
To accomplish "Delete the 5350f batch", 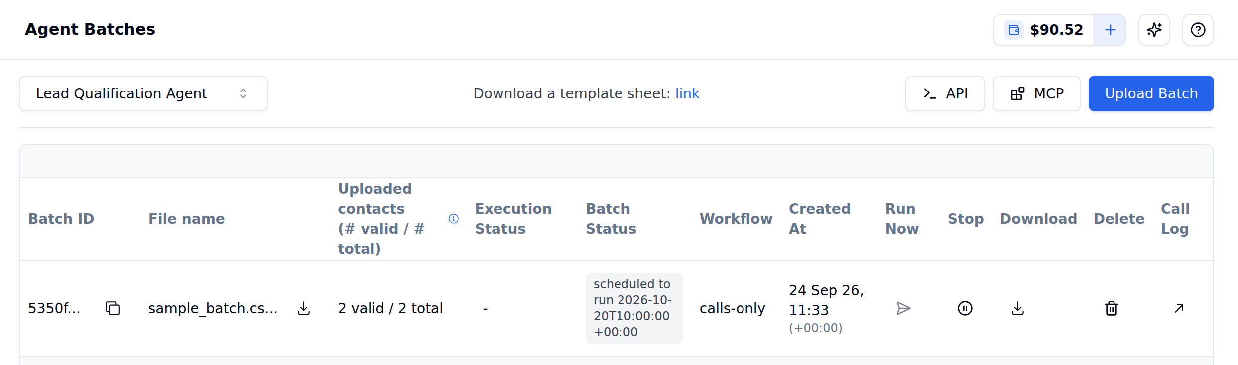I will [x=1112, y=308].
